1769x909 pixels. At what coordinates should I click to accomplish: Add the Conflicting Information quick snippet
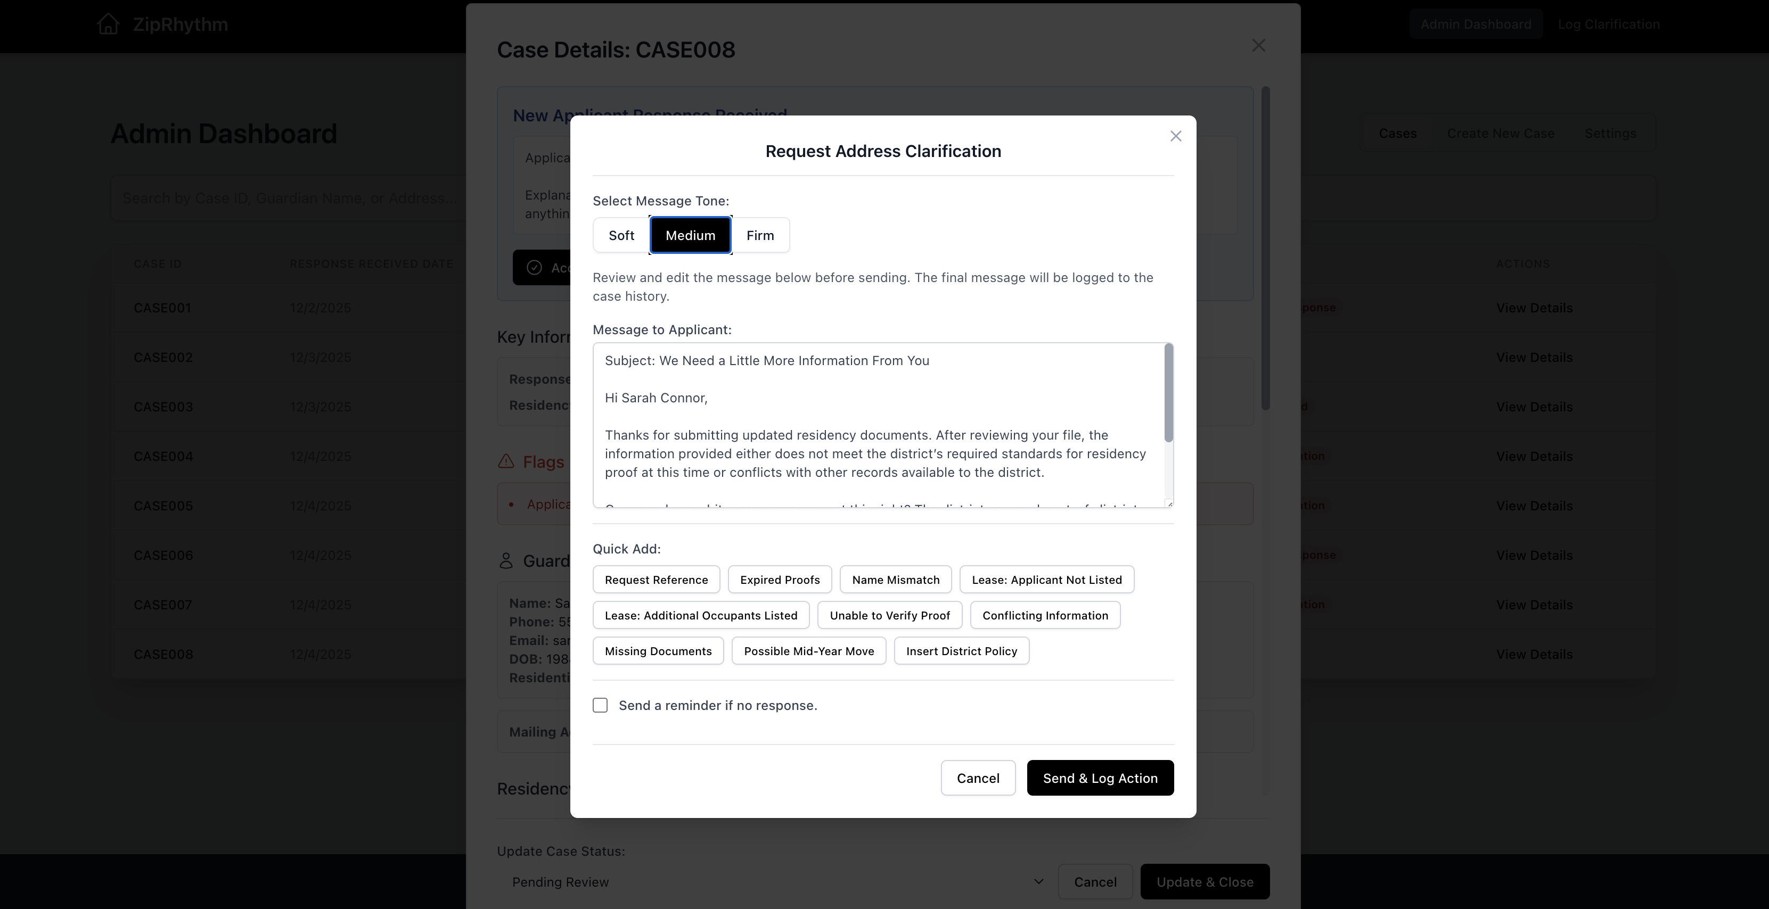1044,615
